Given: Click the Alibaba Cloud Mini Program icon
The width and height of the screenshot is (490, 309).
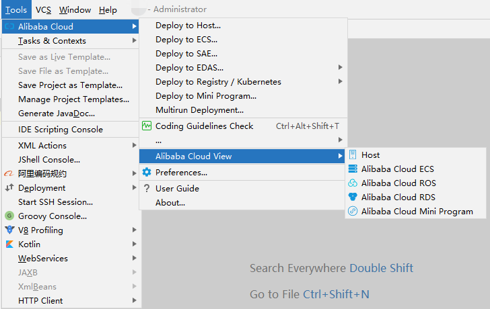Looking at the screenshot, I should click(353, 212).
